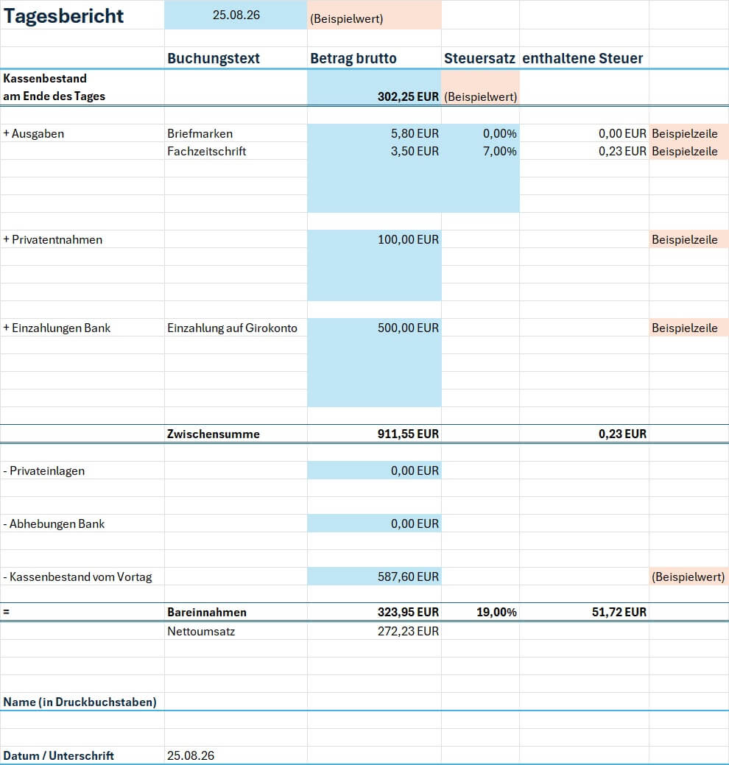
Task: Click the 7,00% Steuersatz cell
Action: click(481, 151)
